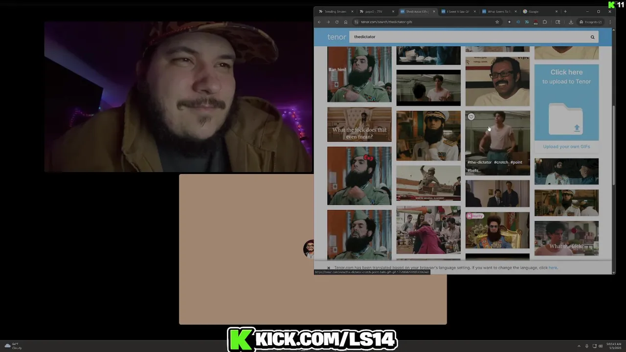This screenshot has height=352, width=626.
Task: Reload the Tenor page
Action: click(x=337, y=22)
